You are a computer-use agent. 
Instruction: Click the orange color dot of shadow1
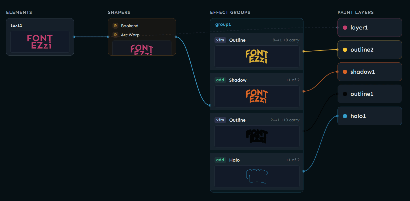pyautogui.click(x=345, y=72)
